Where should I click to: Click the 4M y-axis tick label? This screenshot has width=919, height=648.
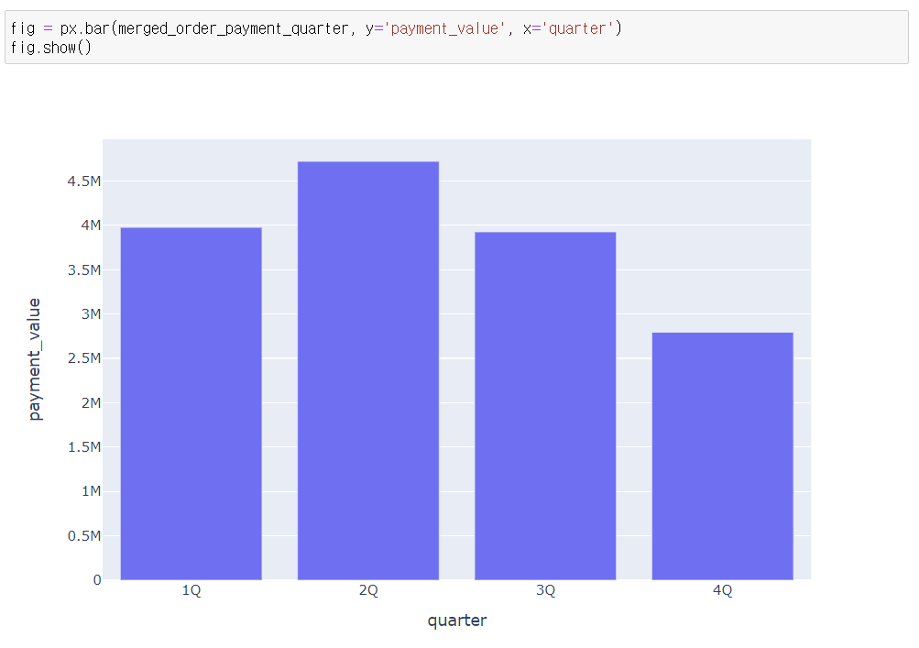coord(92,225)
